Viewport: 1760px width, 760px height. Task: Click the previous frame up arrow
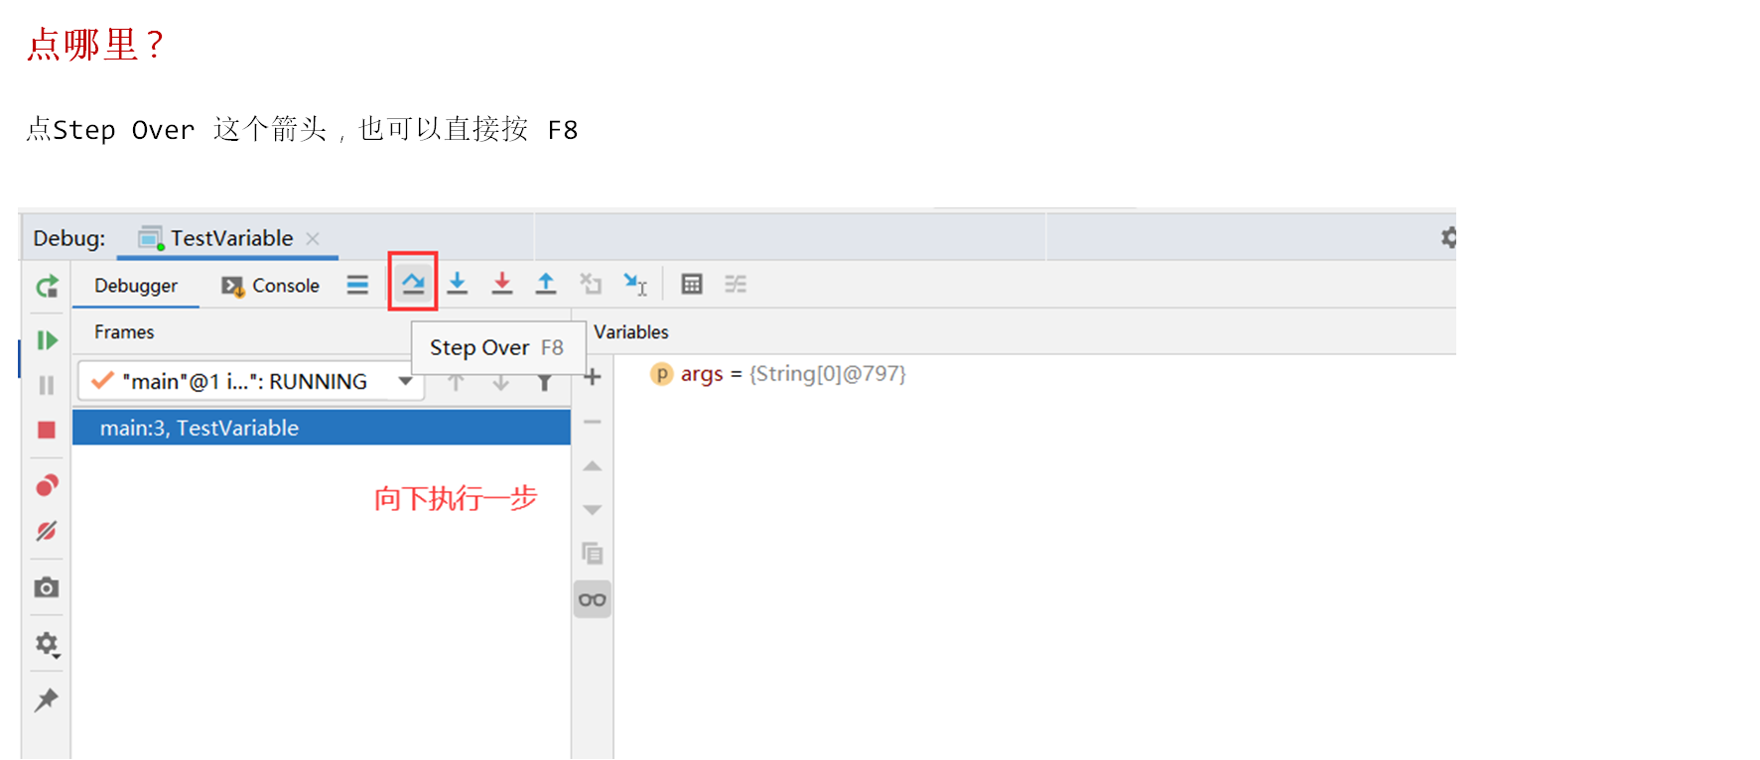[x=456, y=382]
